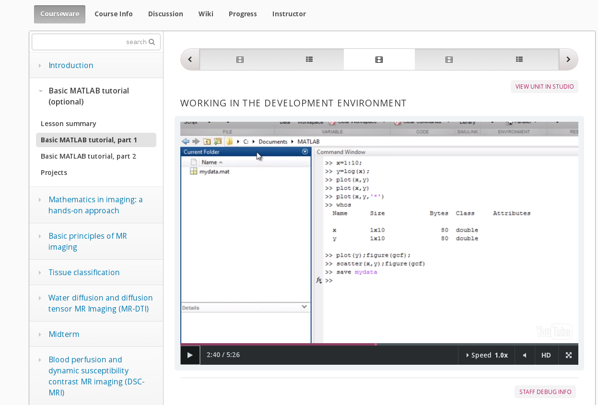Click View Unit in Studio button

[x=544, y=87]
